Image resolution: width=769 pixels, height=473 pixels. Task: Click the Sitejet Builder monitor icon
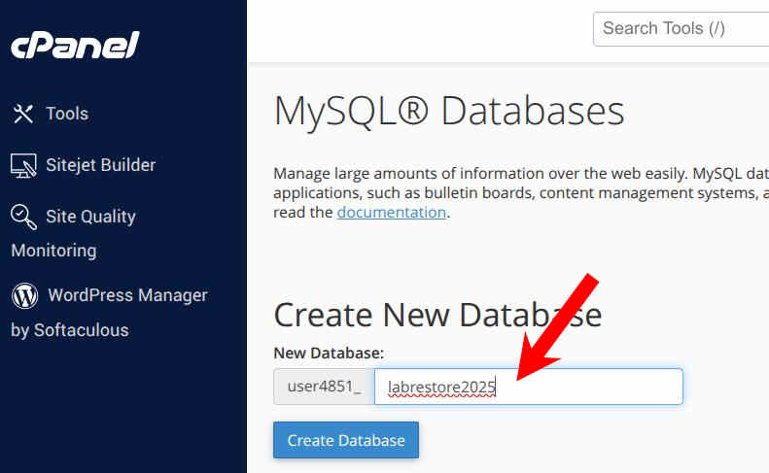(23, 165)
